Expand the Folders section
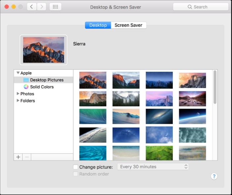Image resolution: width=232 pixels, height=195 pixels. click(18, 101)
